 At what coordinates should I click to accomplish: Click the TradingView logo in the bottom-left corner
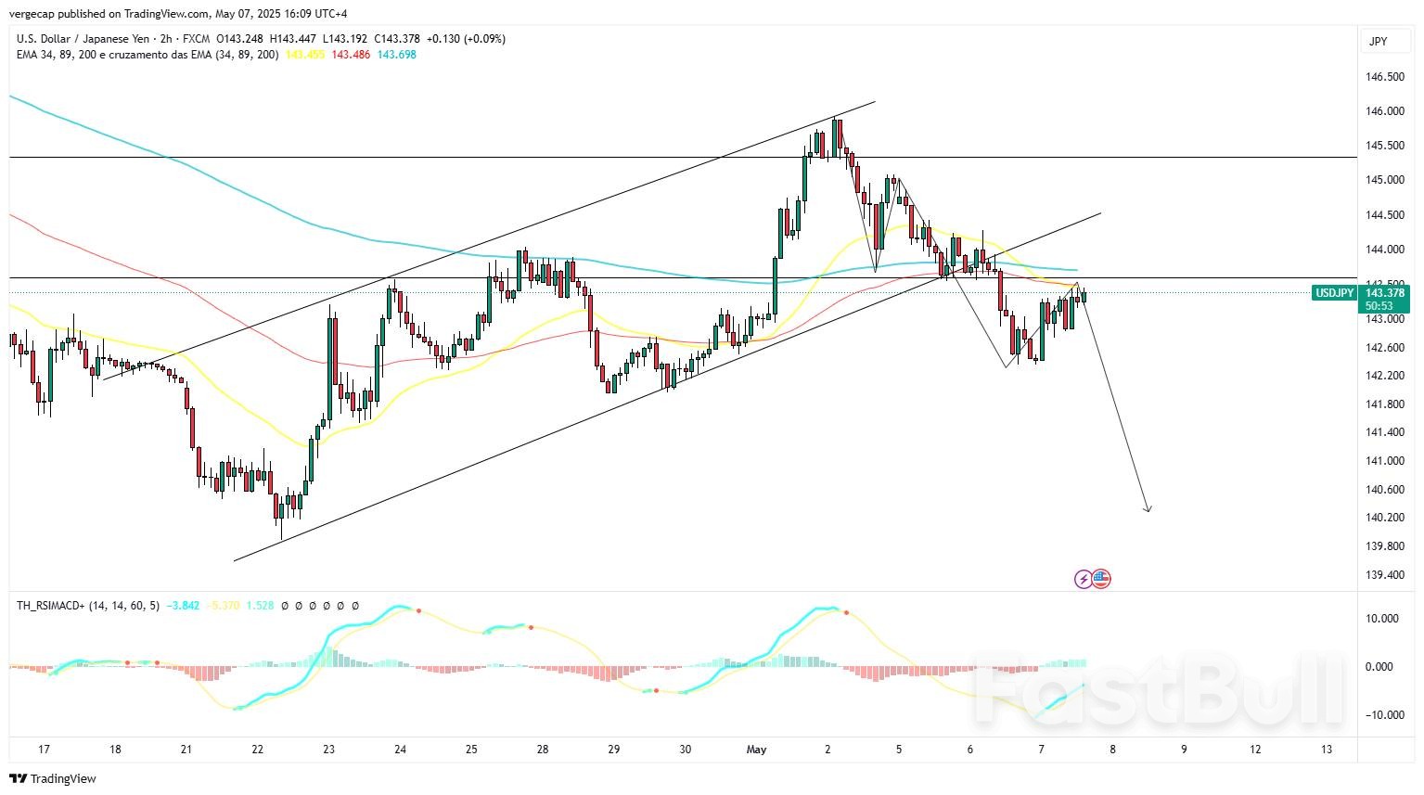(51, 779)
